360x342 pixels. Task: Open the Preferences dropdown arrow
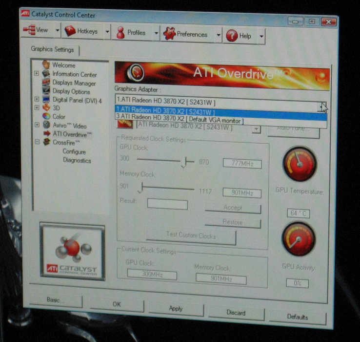219,35
